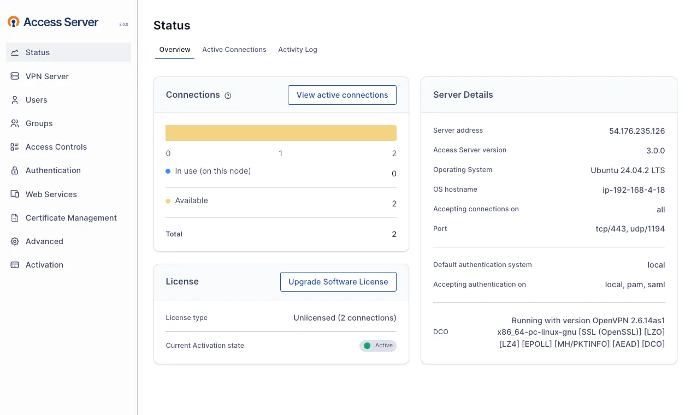Image resolution: width=691 pixels, height=415 pixels.
Task: Switch to the Active Connections tab
Action: click(234, 50)
